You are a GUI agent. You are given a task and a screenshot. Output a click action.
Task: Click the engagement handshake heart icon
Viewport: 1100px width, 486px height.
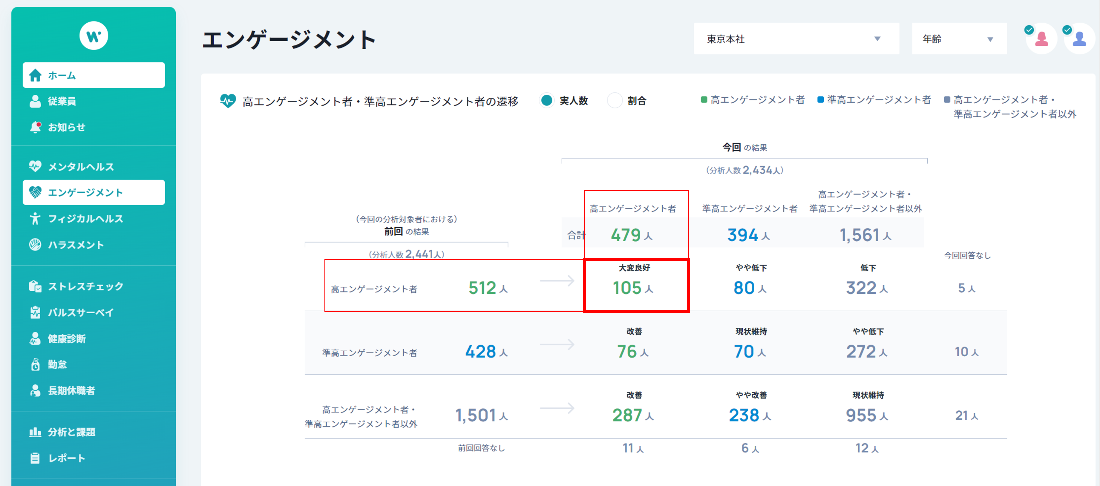coord(35,193)
